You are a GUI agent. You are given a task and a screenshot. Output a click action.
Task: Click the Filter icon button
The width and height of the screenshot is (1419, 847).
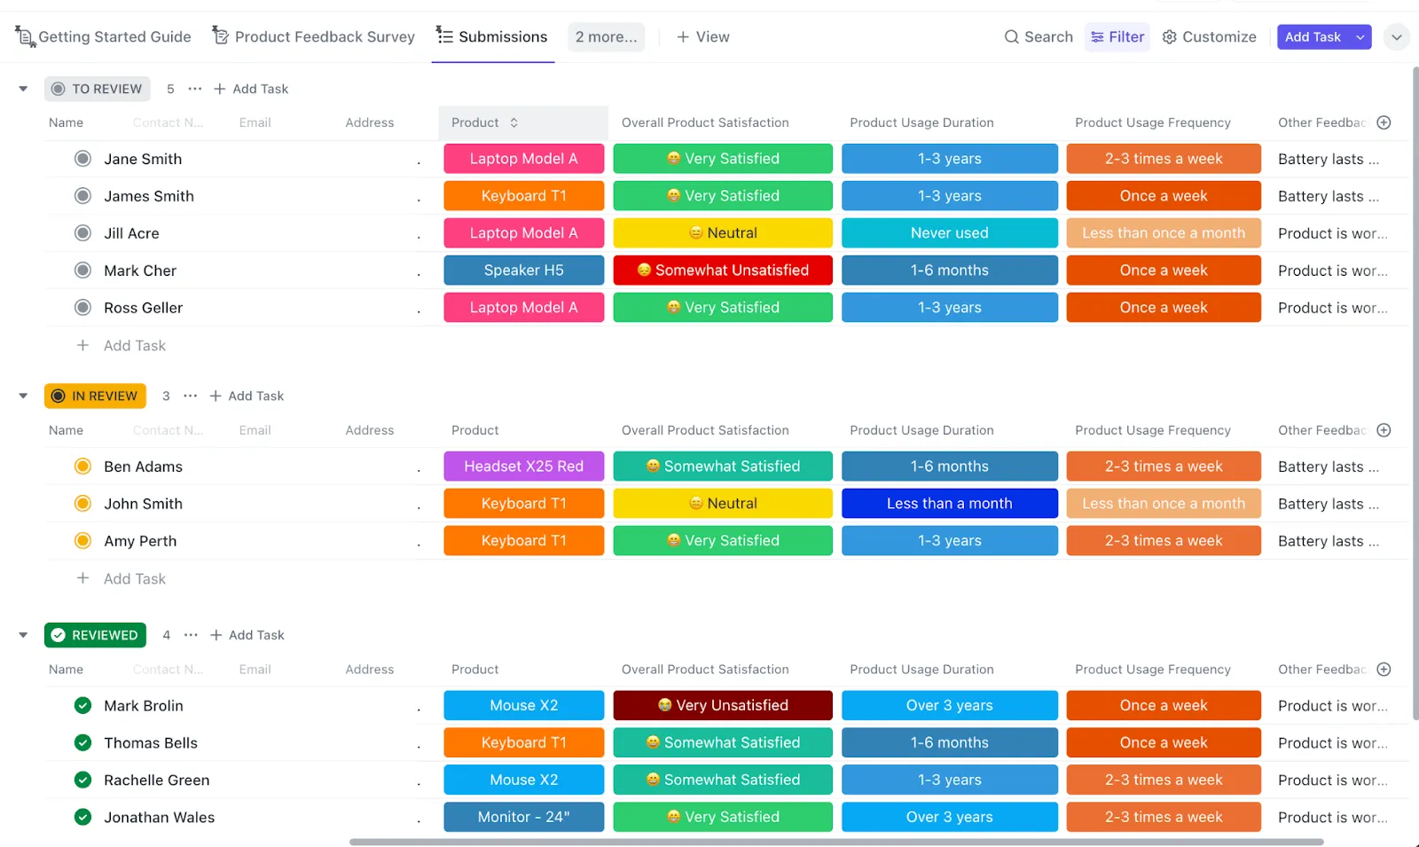1097,37
